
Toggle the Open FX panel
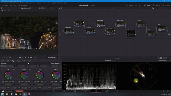click(156, 5)
